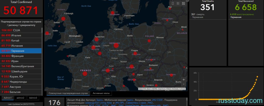Screen dimensions: 264x106
Task: Select Швейцария row with 12 928 cases
Action: point(21,71)
